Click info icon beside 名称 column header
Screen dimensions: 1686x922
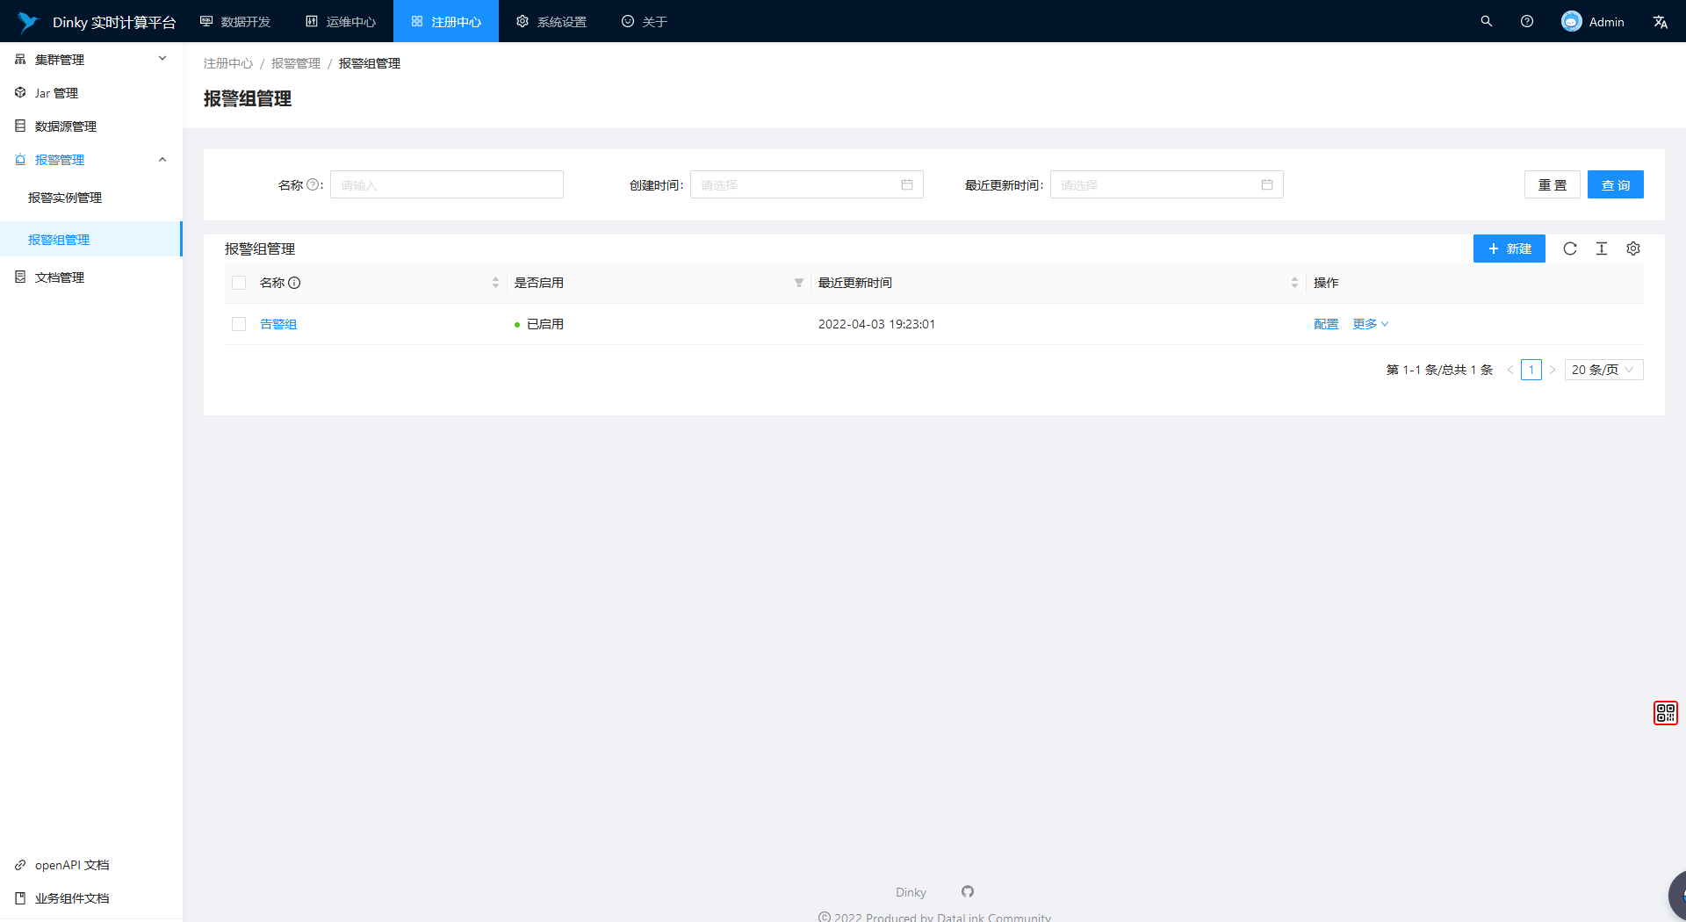point(294,283)
